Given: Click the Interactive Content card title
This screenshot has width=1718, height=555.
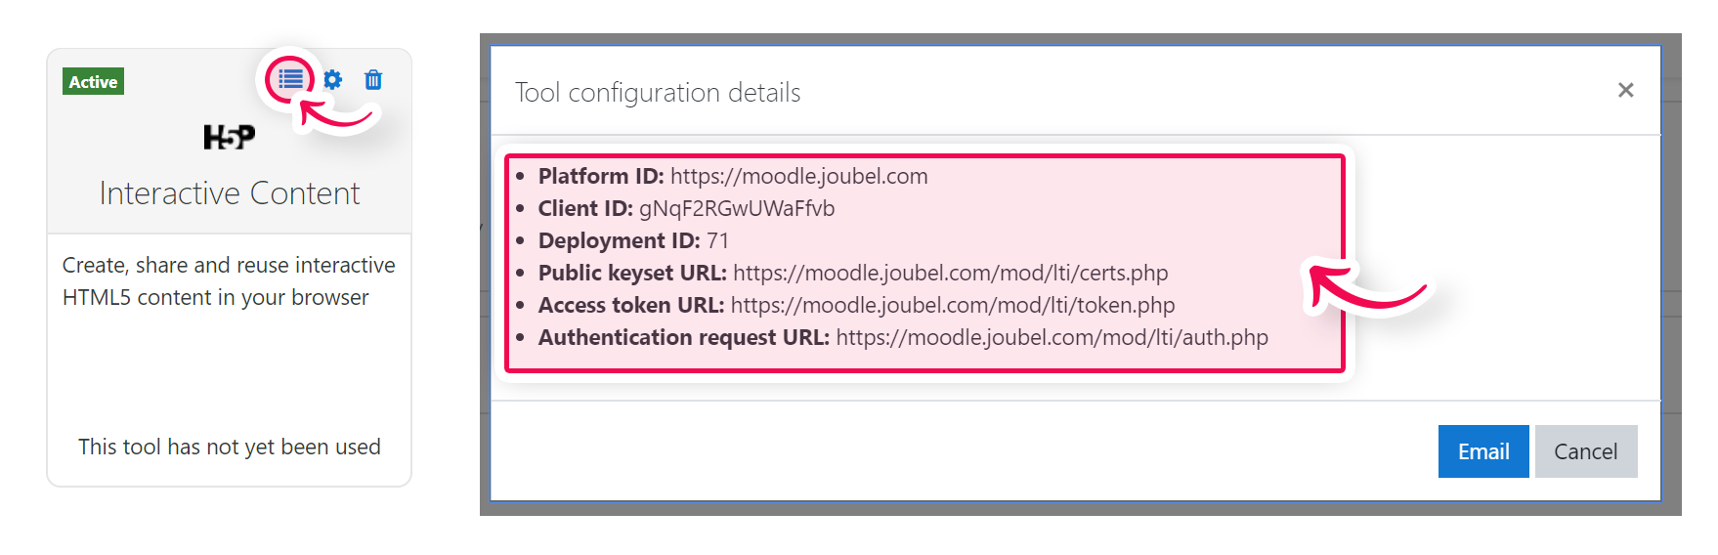Looking at the screenshot, I should coord(230,193).
